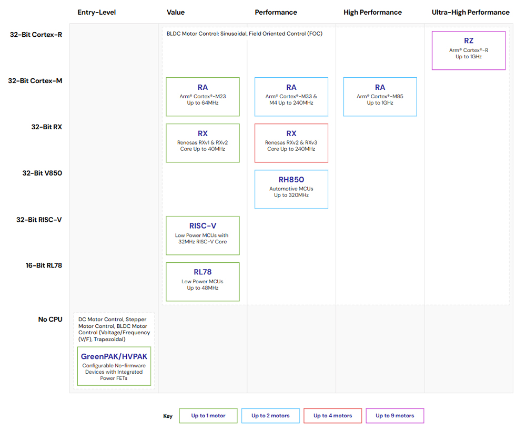Click the RA Cortex-M33 & M4 box

(291, 97)
